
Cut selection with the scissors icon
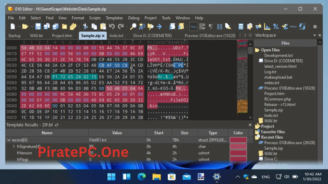click(x=86, y=26)
